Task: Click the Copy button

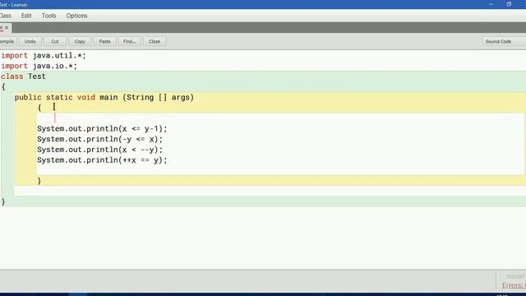Action: coord(80,42)
